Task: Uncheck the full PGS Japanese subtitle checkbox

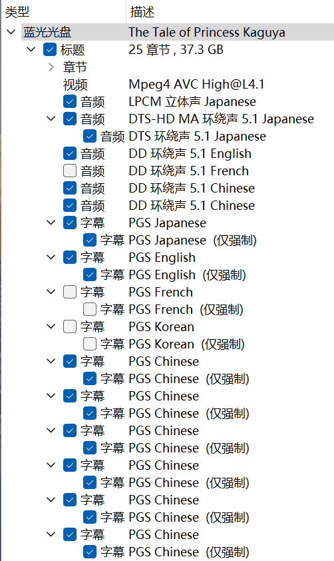Action: [70, 223]
